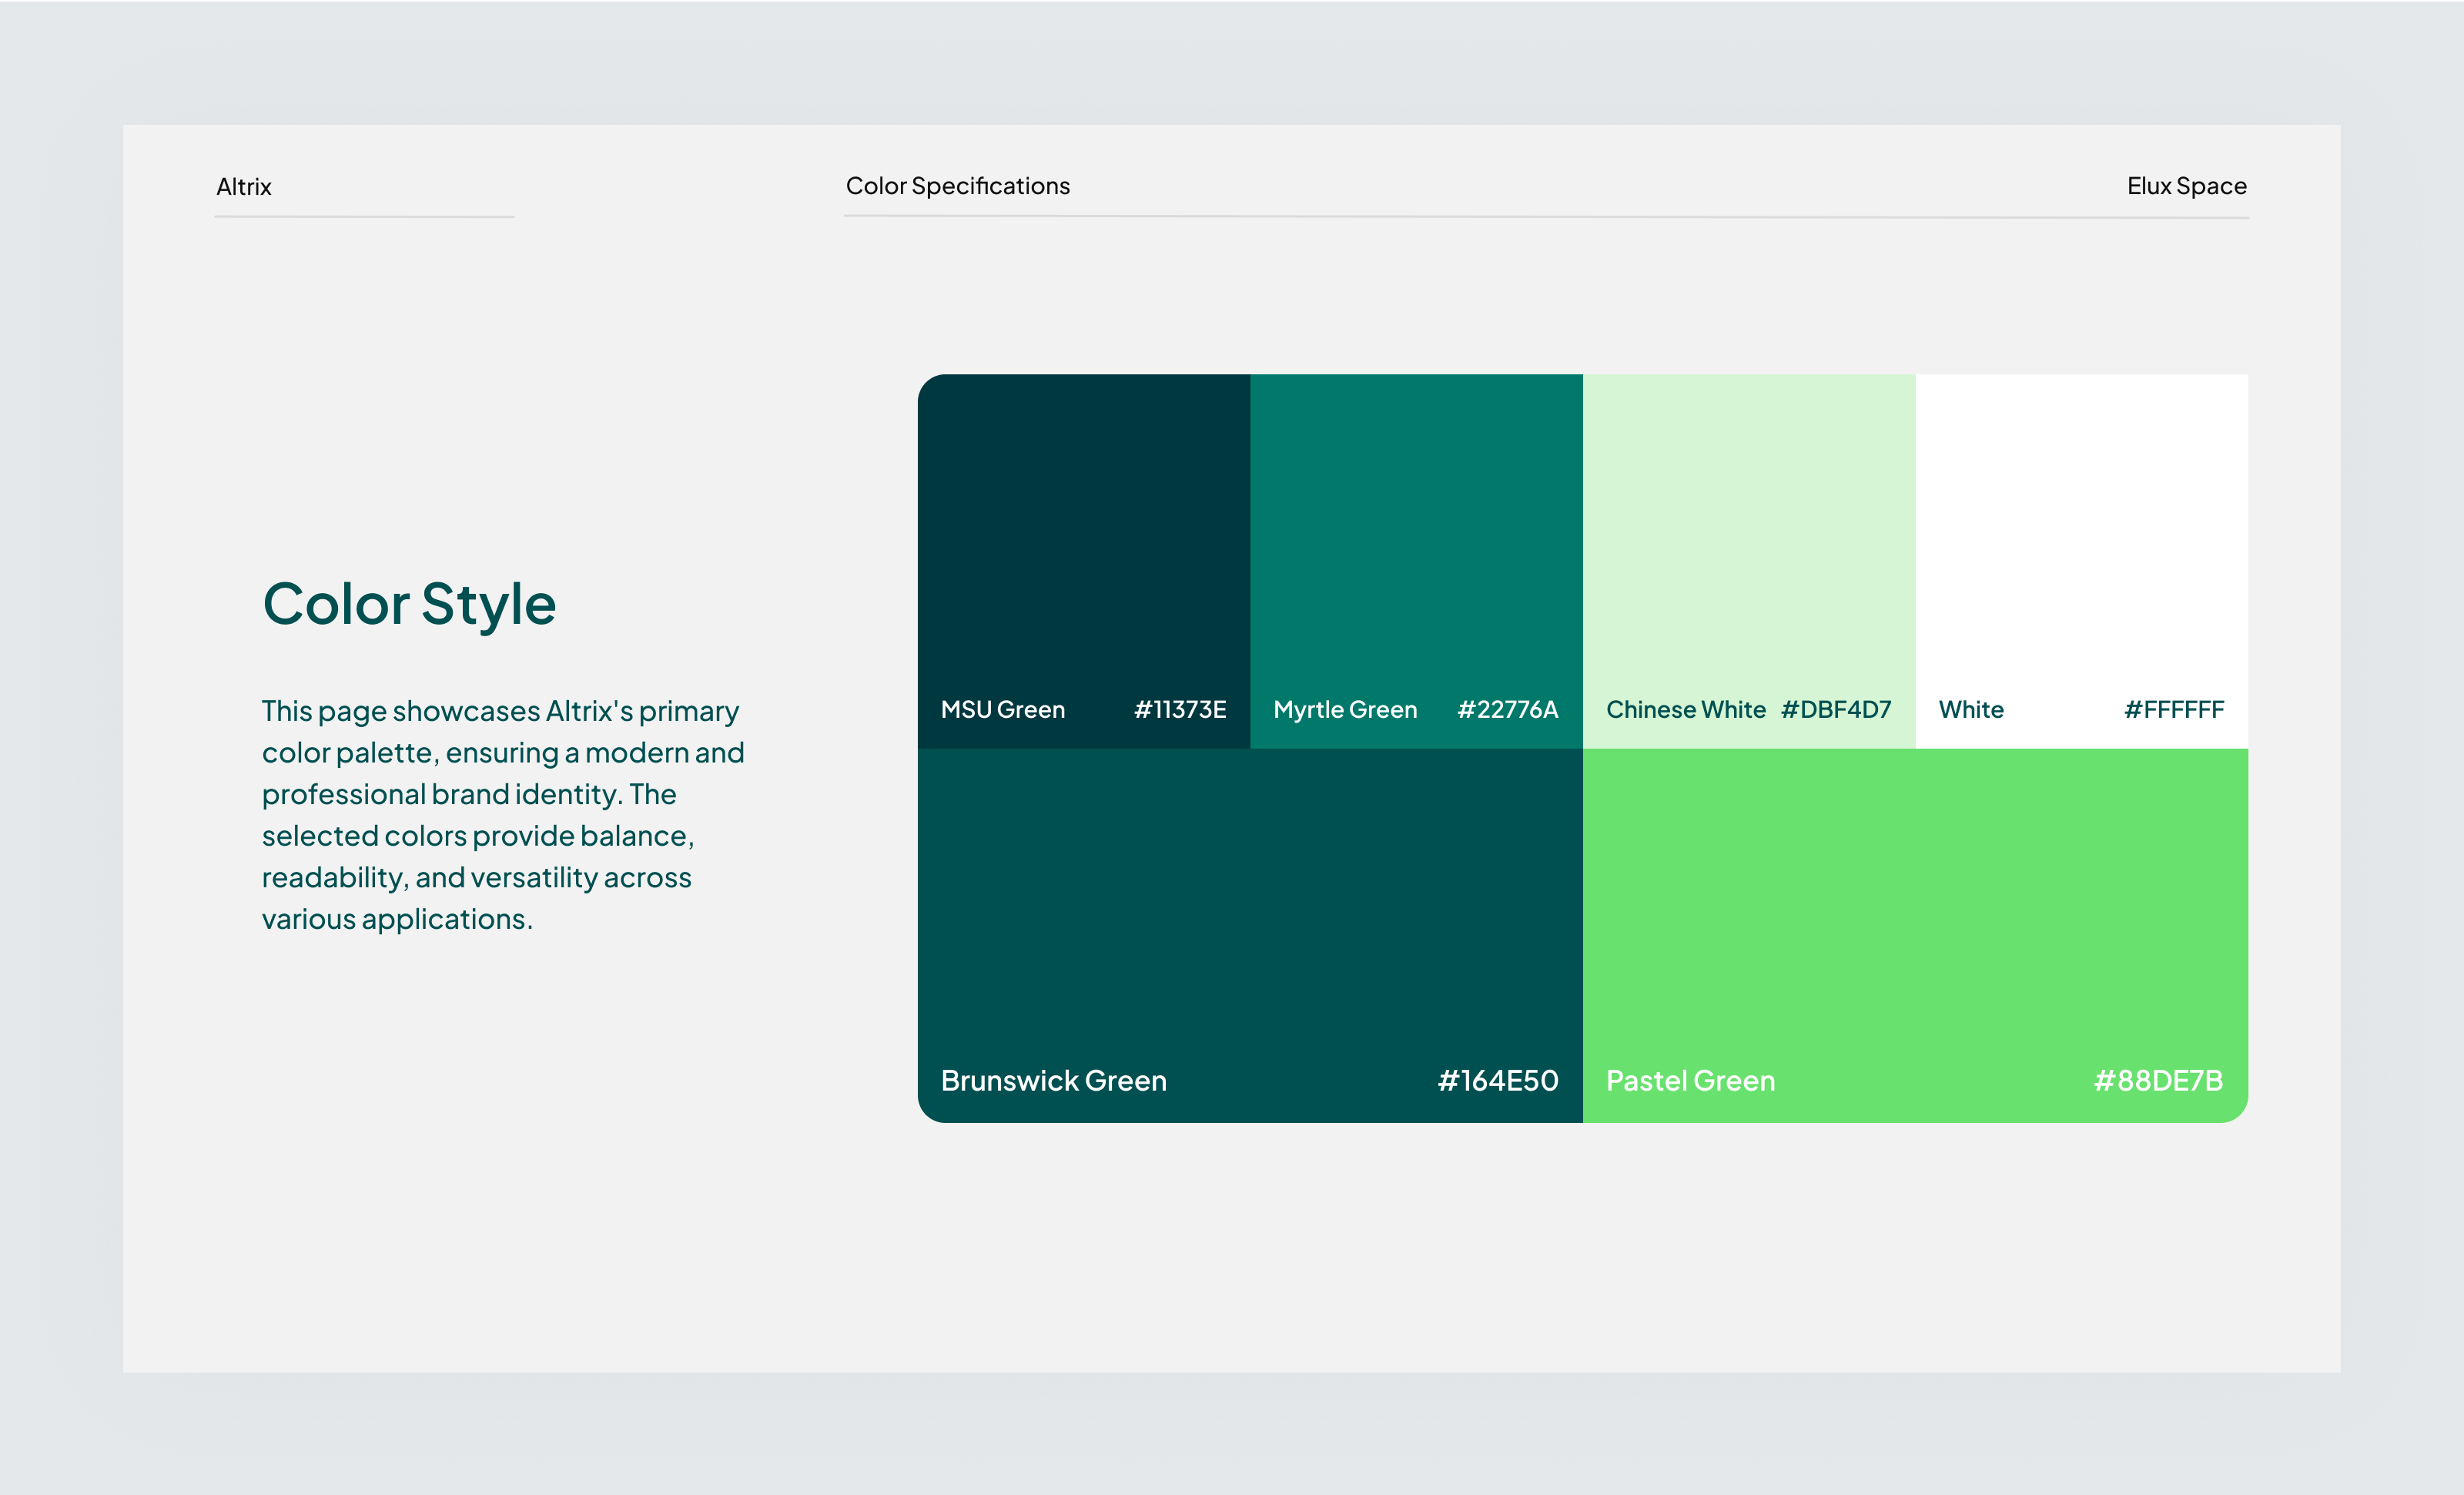Viewport: 2464px width, 1495px height.
Task: Click the hex code #164E50
Action: 1496,1081
